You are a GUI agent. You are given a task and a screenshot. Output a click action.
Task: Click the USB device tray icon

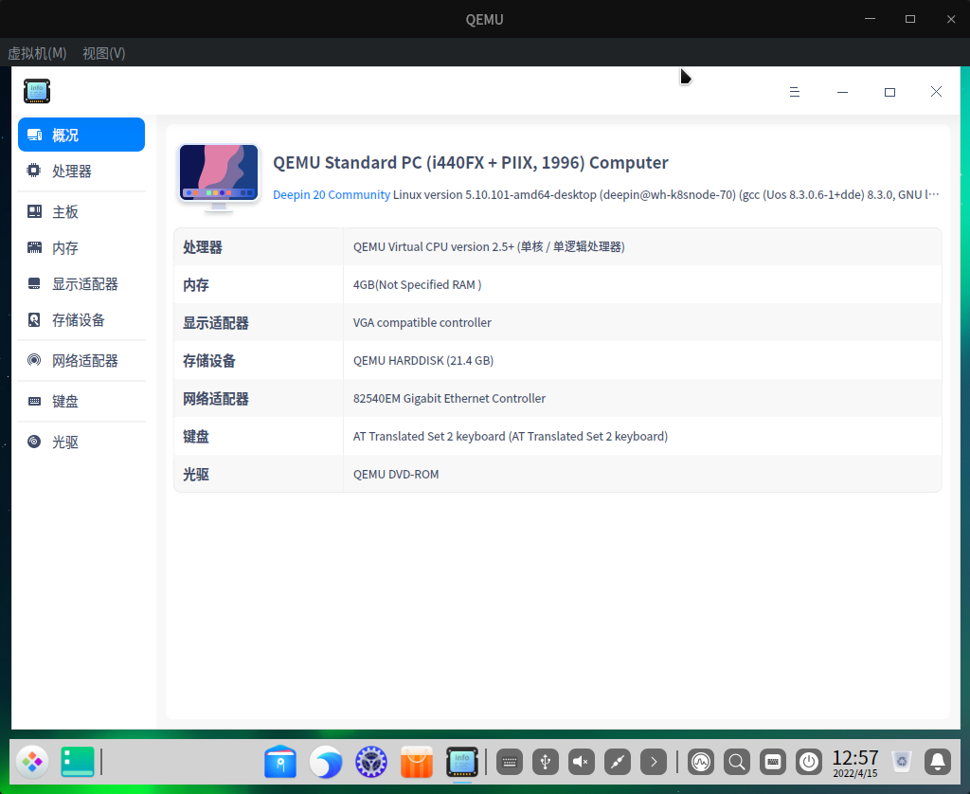546,762
